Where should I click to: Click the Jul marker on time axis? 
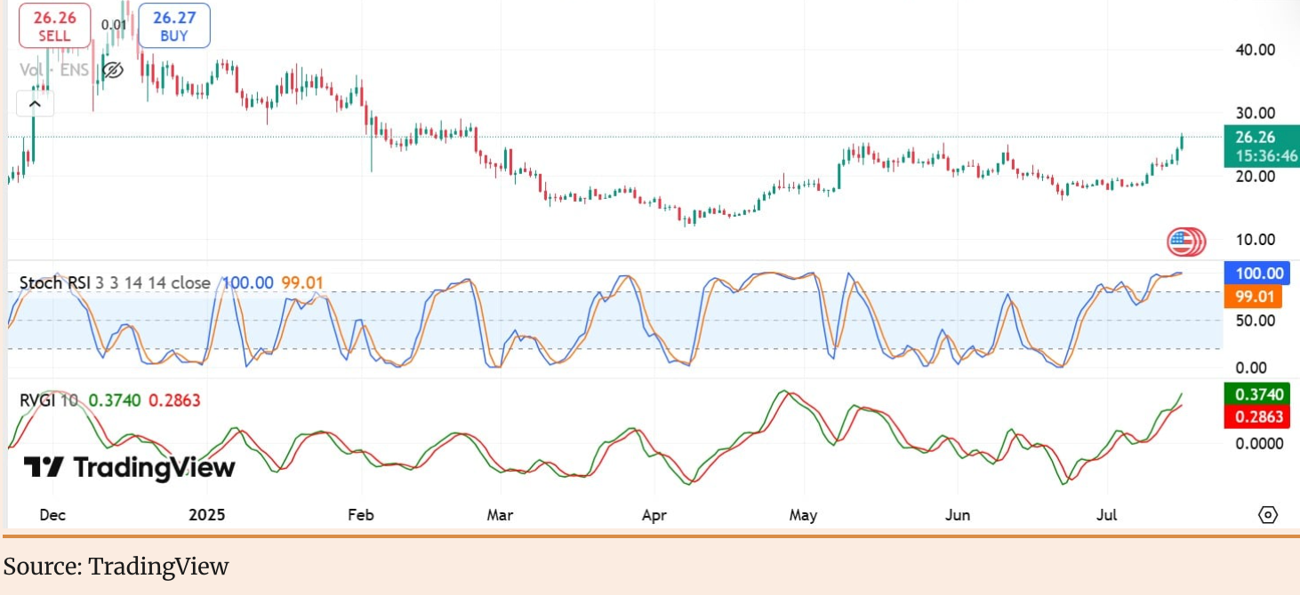click(1108, 515)
